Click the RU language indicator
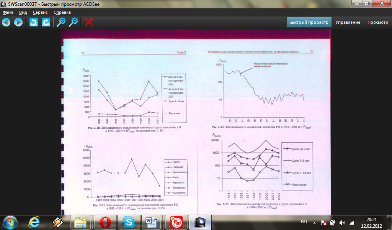The width and height of the screenshot is (392, 230). 304,222
